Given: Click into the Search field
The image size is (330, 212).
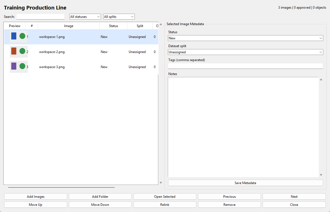Looking at the screenshot, I should coord(41,16).
